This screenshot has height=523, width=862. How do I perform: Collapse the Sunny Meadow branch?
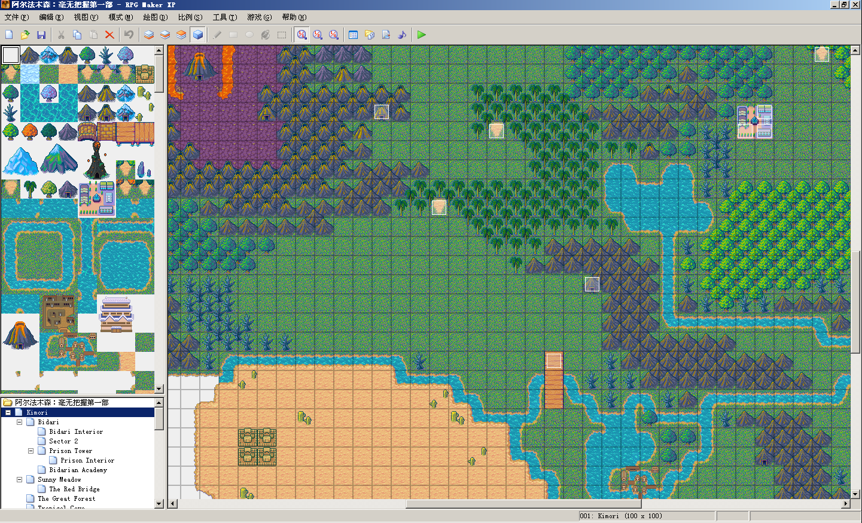pos(19,479)
